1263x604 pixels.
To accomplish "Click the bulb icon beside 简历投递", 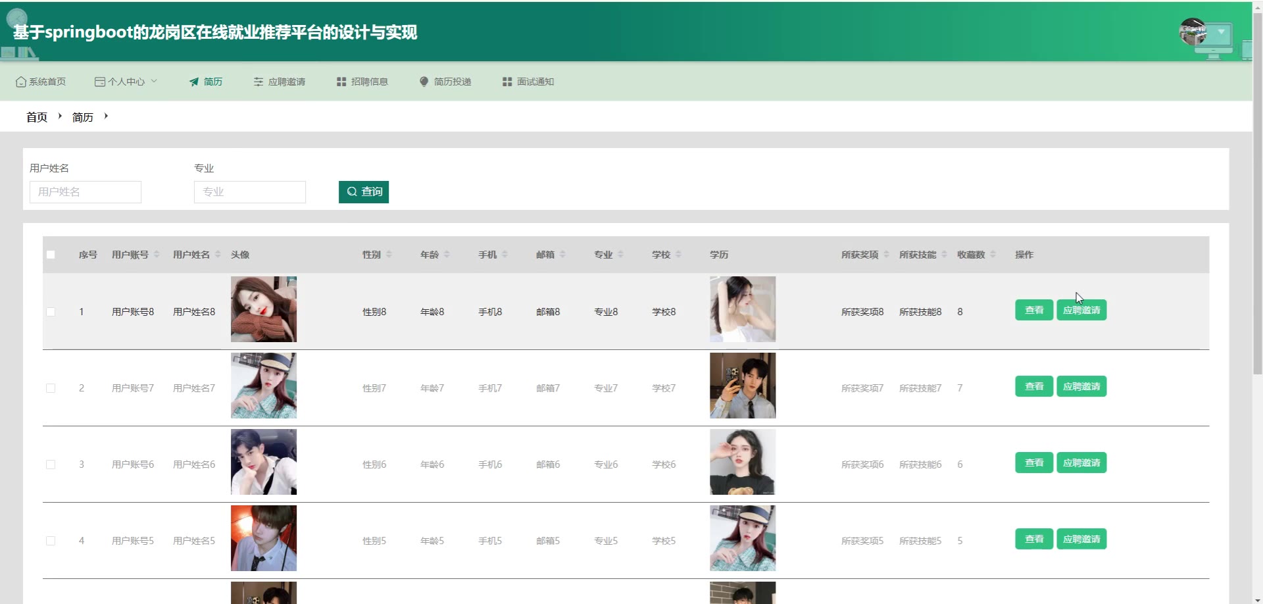I will click(x=424, y=82).
